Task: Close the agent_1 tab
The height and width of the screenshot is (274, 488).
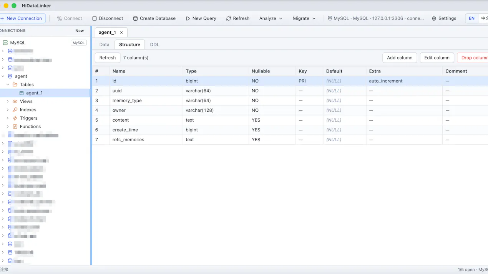Action: (121, 33)
